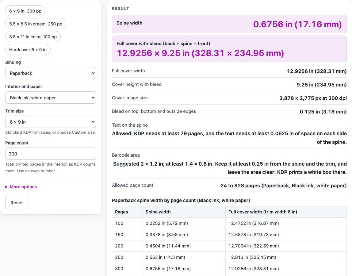Choose the 5.5 × 8.5 in cream preset
352x276 pixels.
tap(36, 24)
